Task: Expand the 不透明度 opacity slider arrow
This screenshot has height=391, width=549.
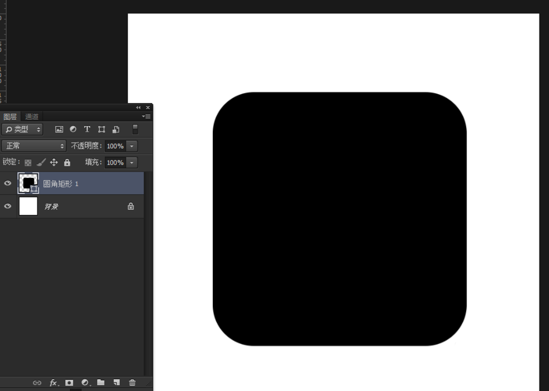Action: pyautogui.click(x=132, y=146)
